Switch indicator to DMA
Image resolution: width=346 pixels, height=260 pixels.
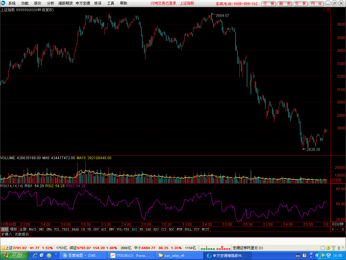(x=49, y=229)
